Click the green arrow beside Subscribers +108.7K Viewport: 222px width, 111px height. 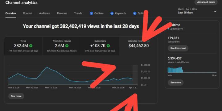[x=108, y=46]
